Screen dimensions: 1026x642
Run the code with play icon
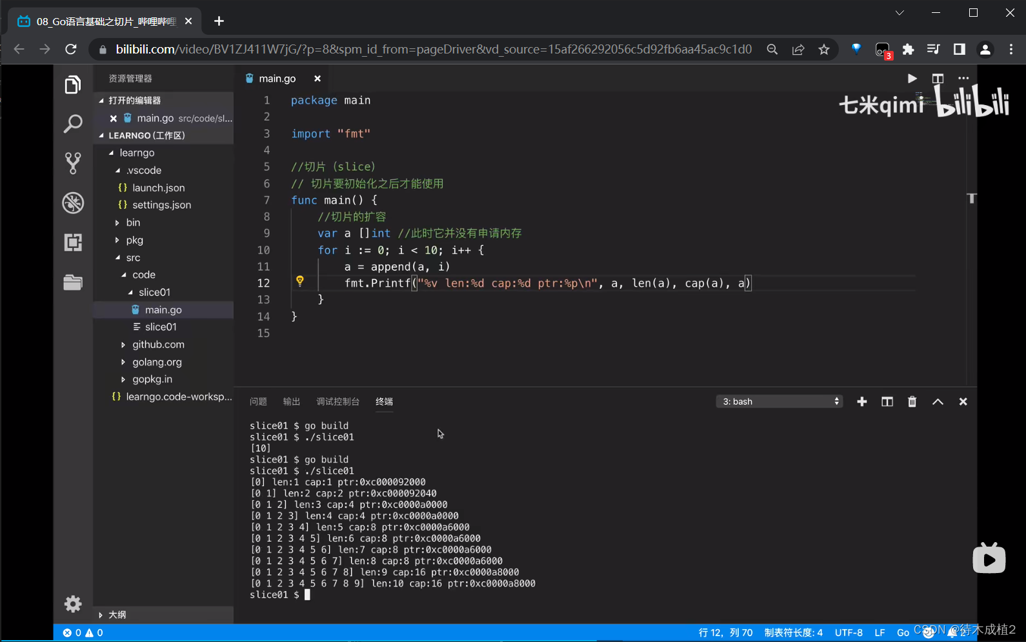pyautogui.click(x=912, y=79)
